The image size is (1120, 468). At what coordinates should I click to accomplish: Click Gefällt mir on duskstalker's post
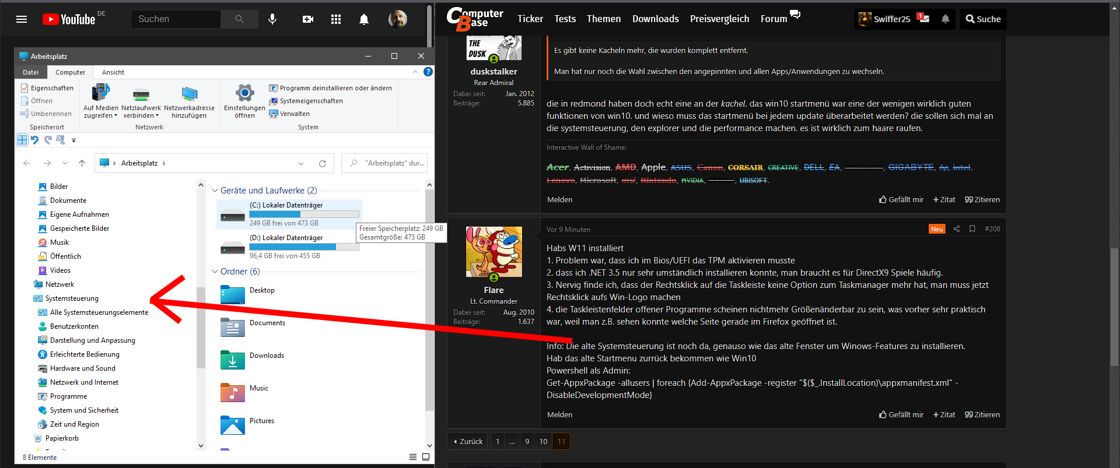click(x=901, y=200)
